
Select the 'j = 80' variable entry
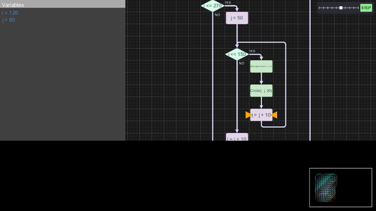click(x=8, y=20)
